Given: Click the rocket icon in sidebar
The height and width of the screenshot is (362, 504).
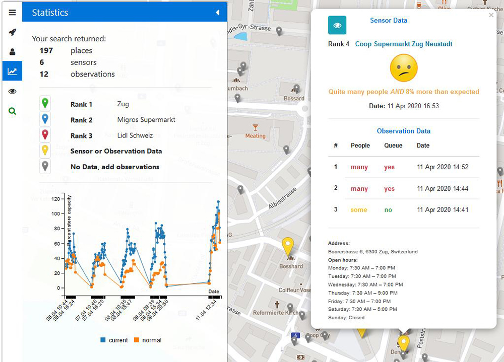Looking at the screenshot, I should [x=12, y=32].
